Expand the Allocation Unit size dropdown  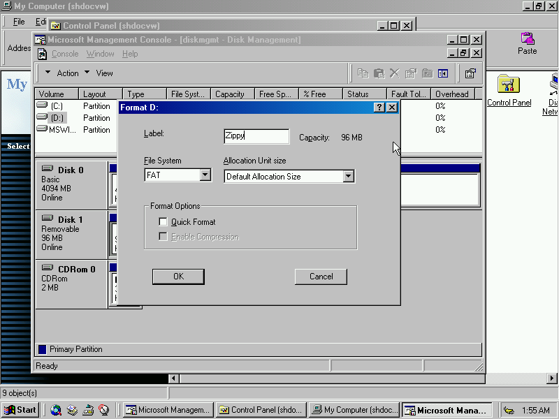349,177
